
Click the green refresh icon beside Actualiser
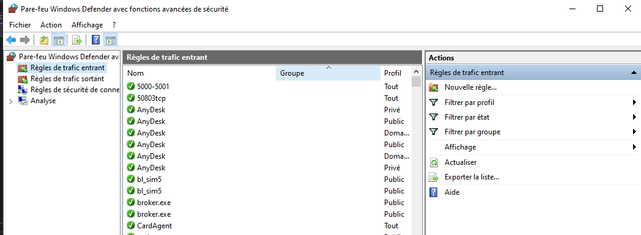(x=434, y=162)
